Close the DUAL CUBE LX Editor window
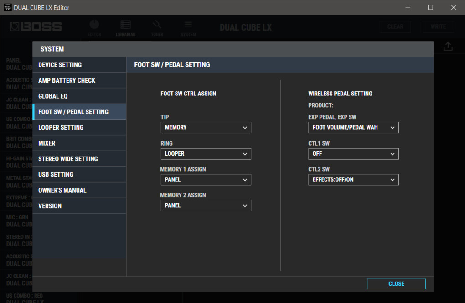 click(454, 7)
